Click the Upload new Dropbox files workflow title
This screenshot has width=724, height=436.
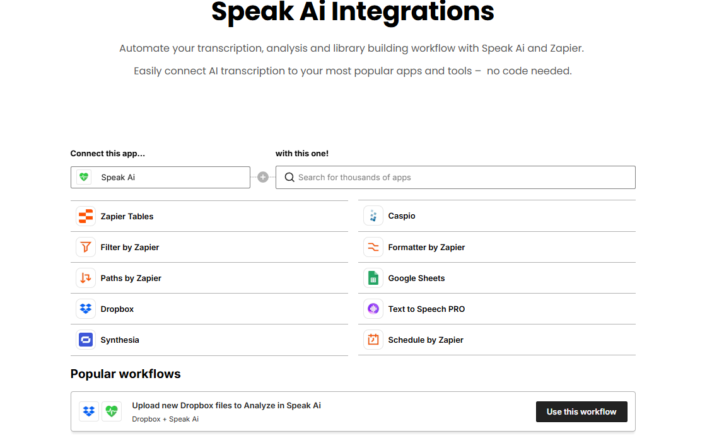point(226,406)
